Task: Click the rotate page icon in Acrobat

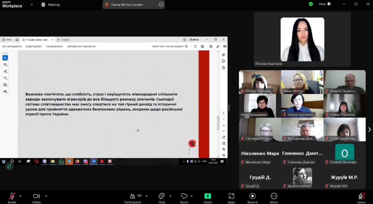Action: tap(223, 137)
